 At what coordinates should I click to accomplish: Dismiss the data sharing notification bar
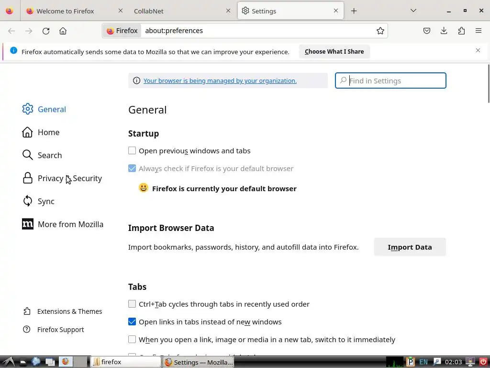point(478,50)
